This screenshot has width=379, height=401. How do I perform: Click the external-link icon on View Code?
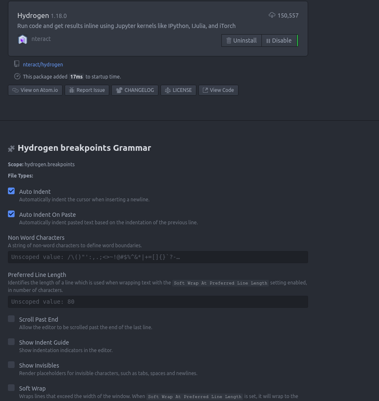[x=205, y=90]
